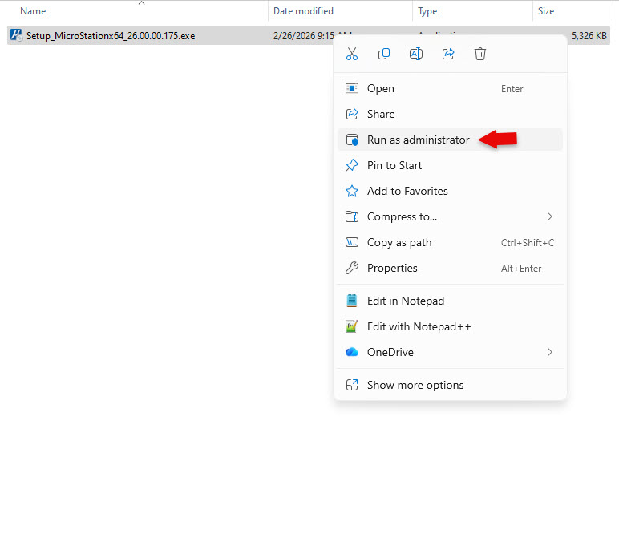
Task: Sort by Date modified column header
Action: pos(303,11)
